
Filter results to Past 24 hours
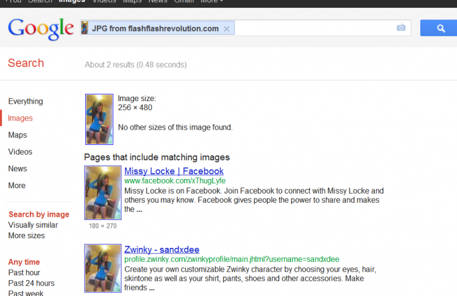coord(32,283)
